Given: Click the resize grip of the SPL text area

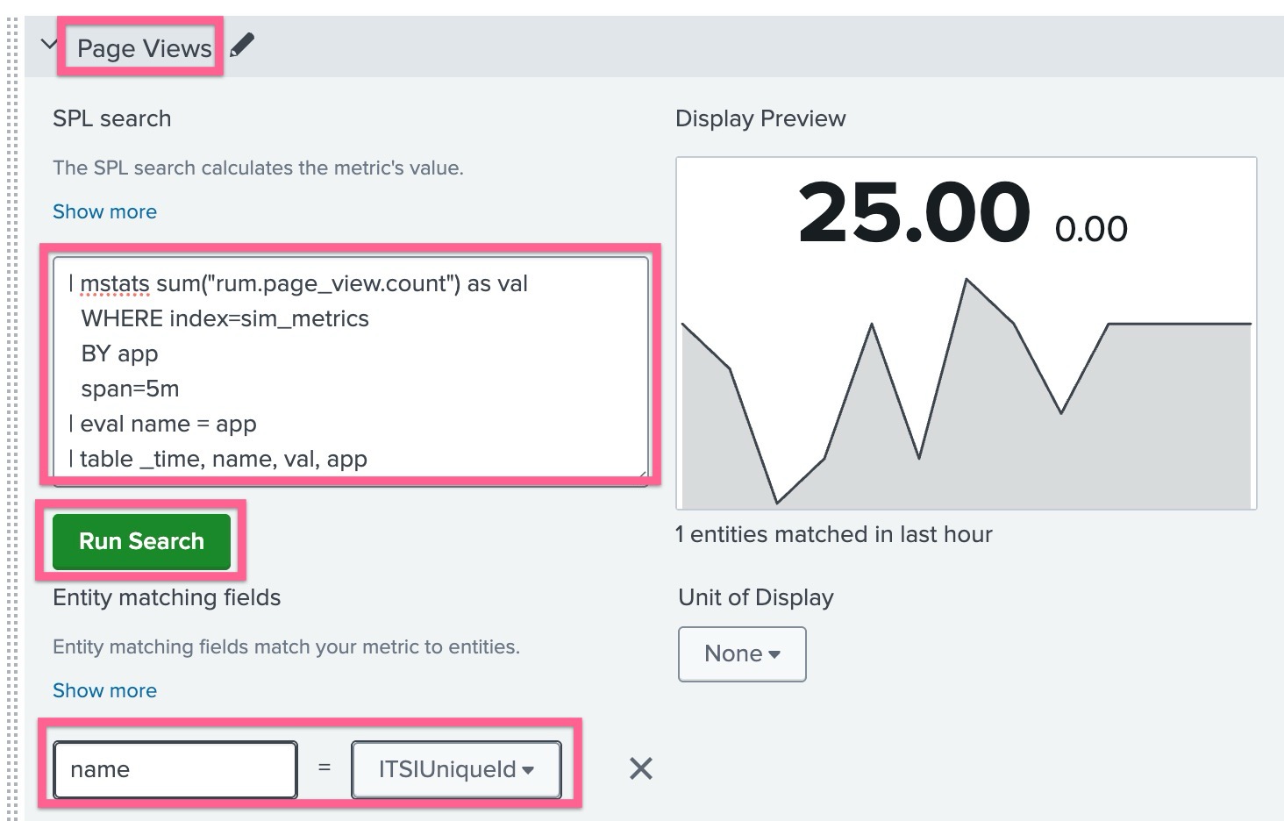Looking at the screenshot, I should point(641,475).
